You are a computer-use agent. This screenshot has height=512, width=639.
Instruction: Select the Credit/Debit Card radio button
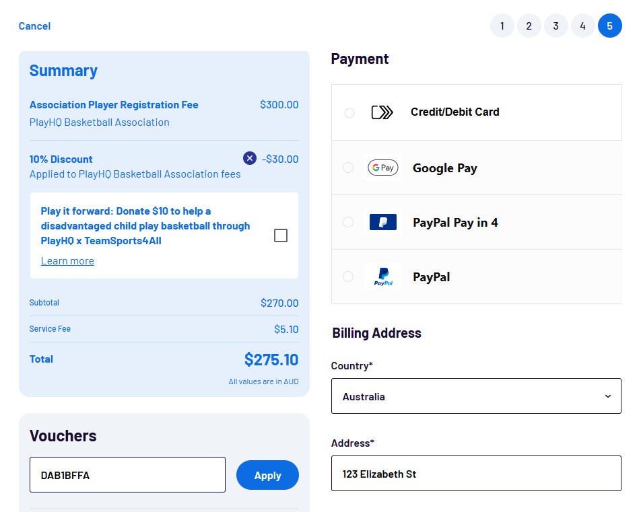[349, 112]
